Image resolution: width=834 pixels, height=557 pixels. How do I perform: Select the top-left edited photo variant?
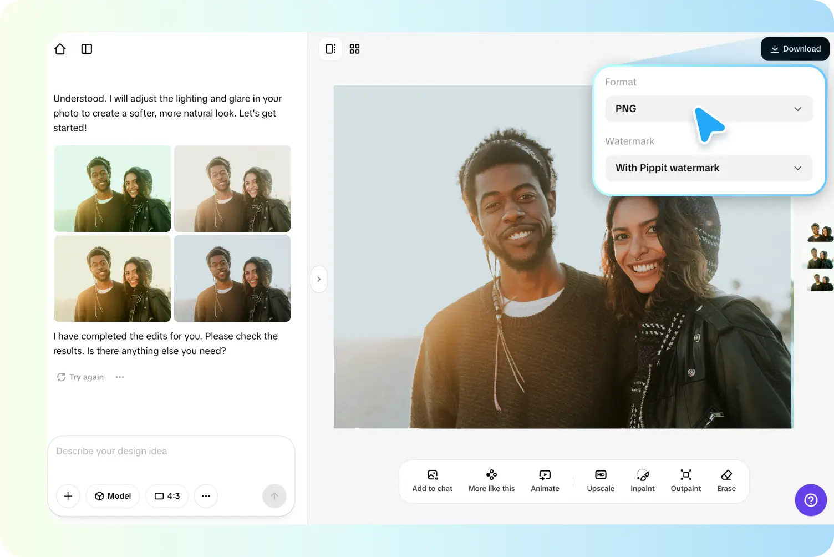(x=112, y=189)
